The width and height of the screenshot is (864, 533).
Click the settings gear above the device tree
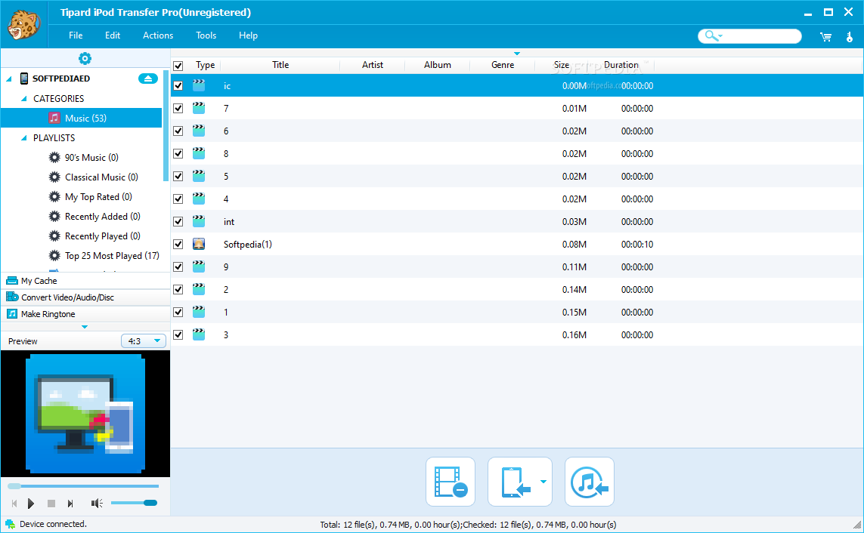coord(85,58)
